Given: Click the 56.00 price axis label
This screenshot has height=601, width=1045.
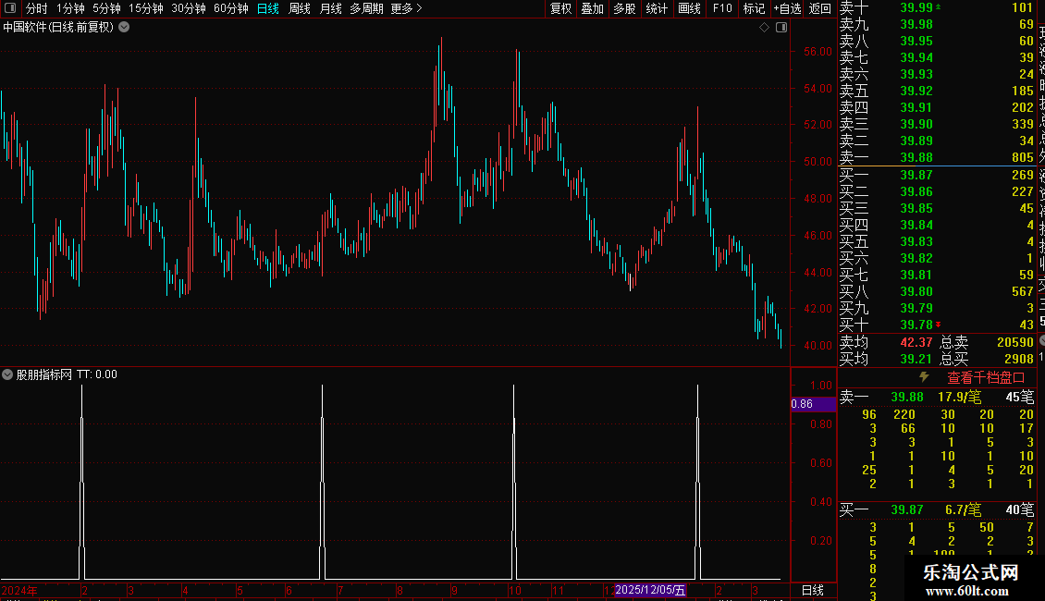Looking at the screenshot, I should 818,51.
